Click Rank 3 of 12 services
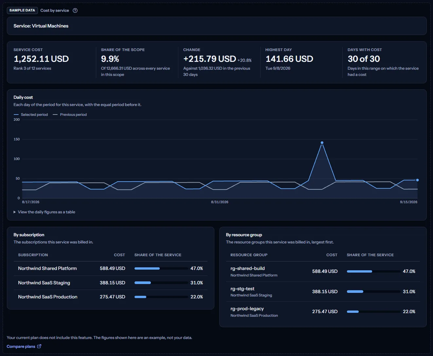 point(32,68)
